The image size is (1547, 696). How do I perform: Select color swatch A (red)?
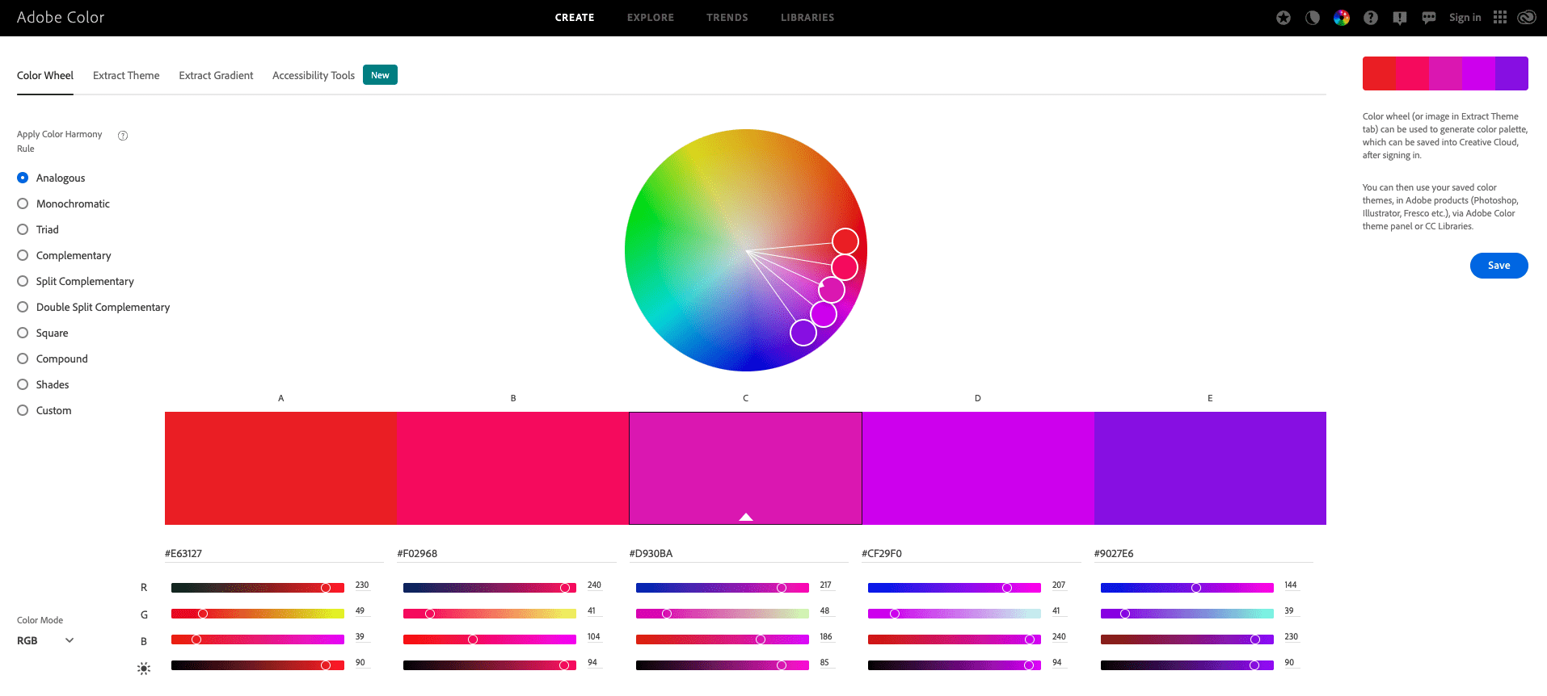281,468
